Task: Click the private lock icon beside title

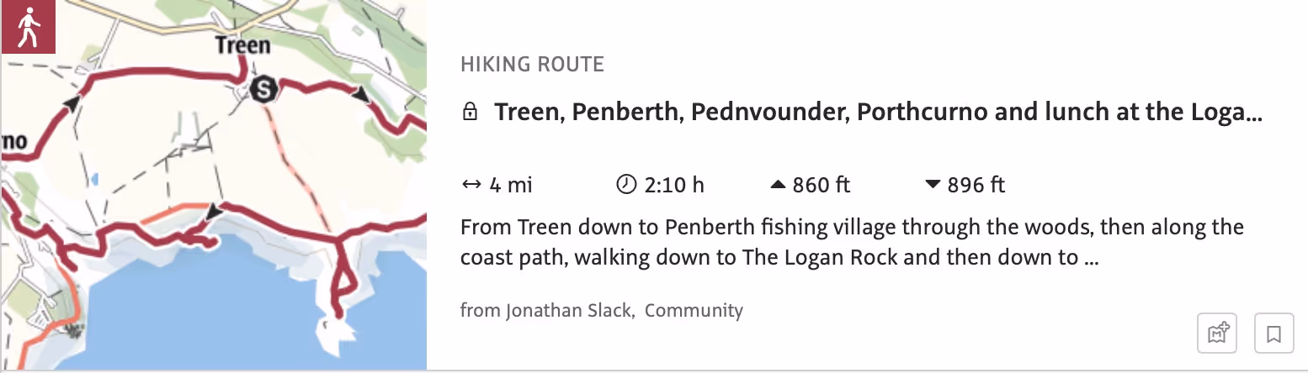Action: tap(471, 113)
